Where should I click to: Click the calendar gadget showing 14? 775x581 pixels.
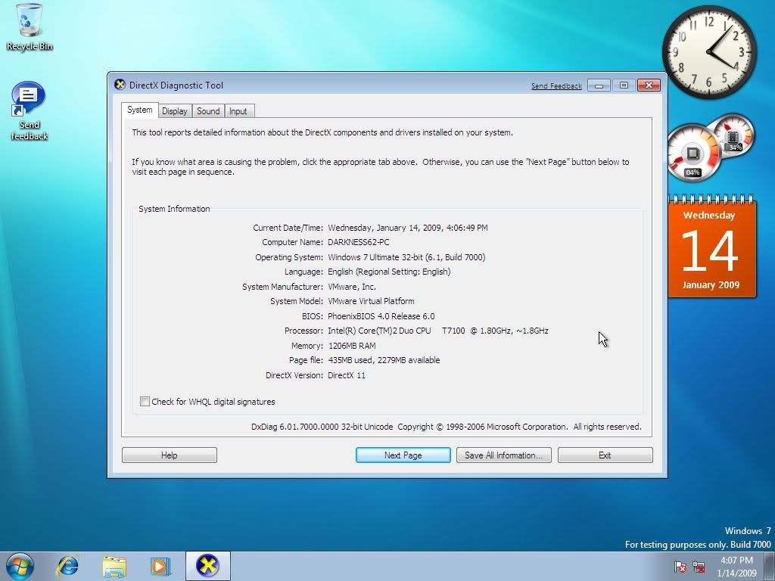(711, 247)
